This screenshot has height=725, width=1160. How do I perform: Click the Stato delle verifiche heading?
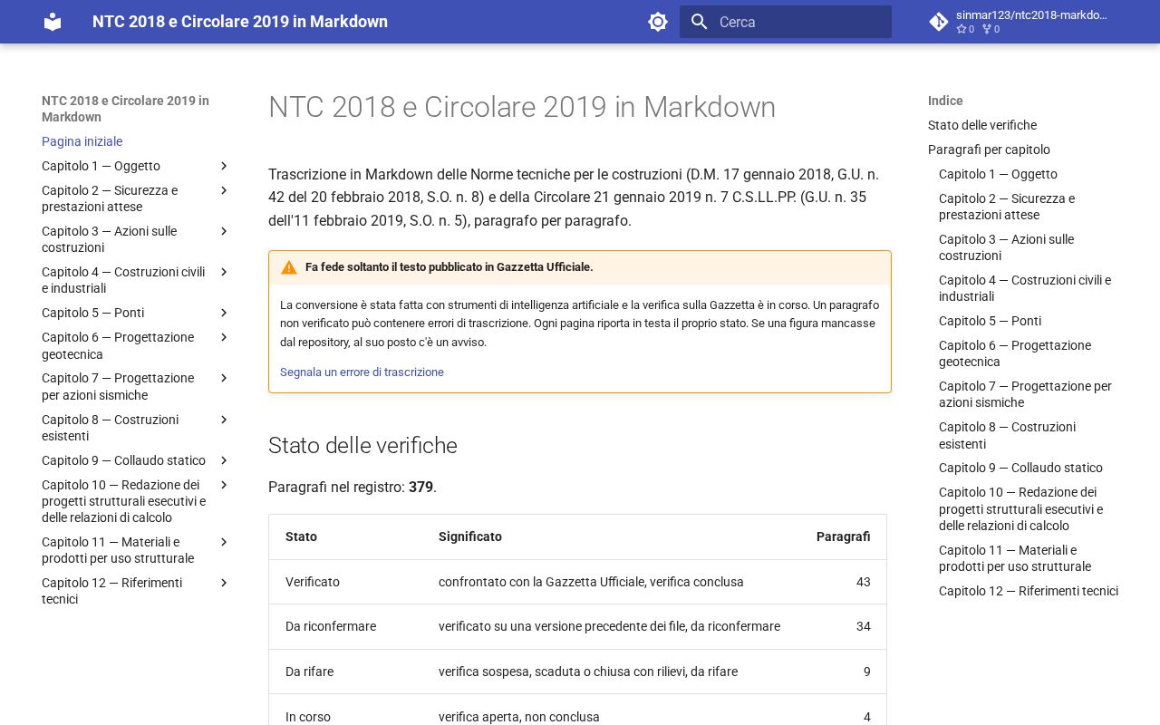click(x=362, y=446)
